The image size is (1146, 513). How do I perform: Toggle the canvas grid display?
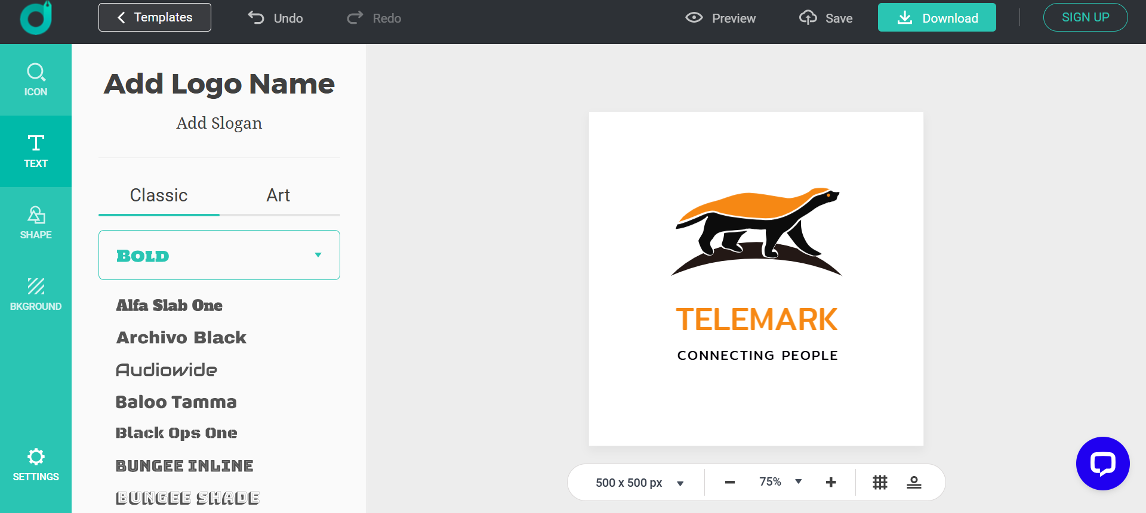coord(880,482)
